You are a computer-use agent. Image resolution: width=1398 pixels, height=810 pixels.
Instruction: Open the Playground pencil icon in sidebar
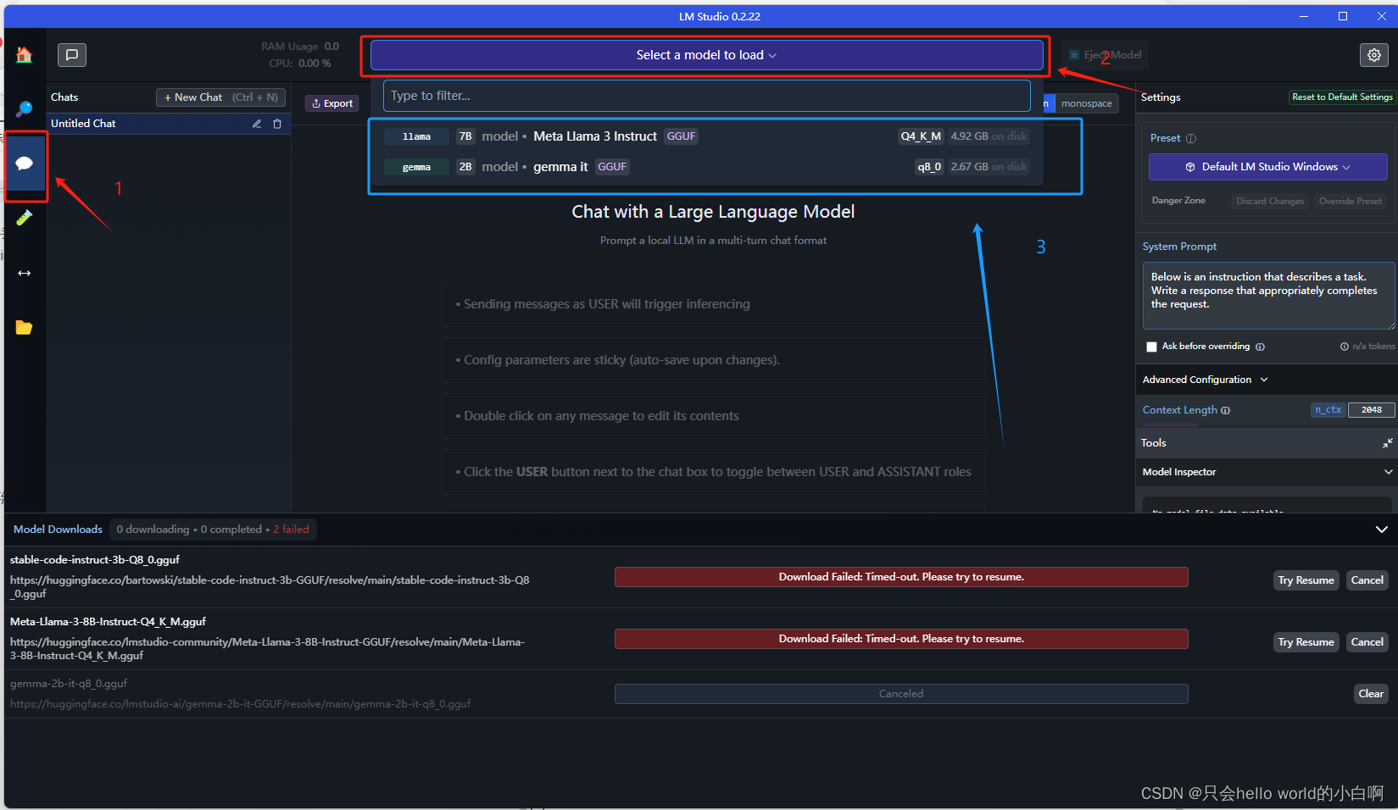(x=24, y=218)
